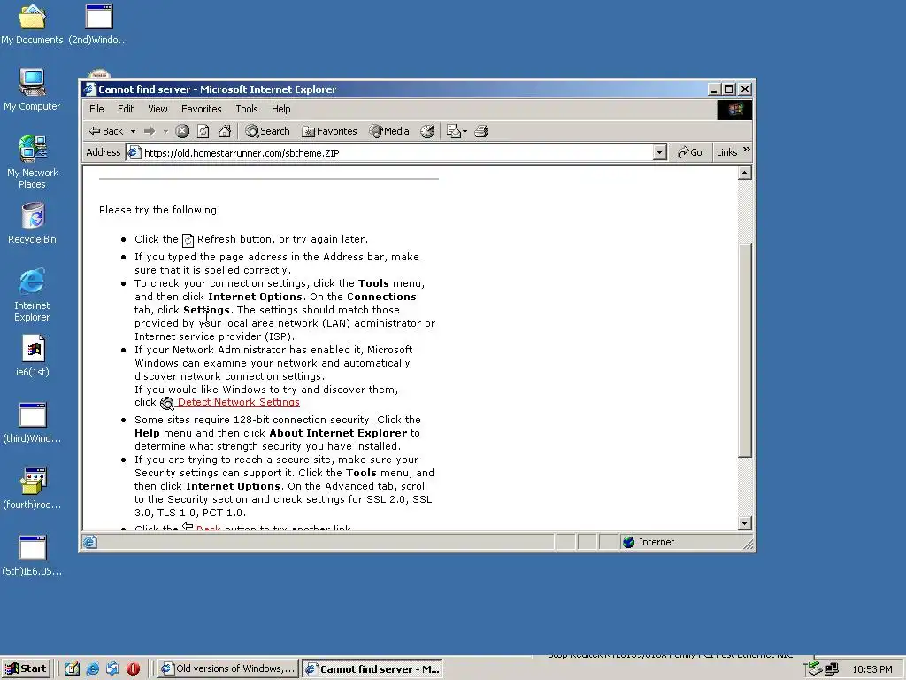
Task: Select the (third)Wind... desktop icon
Action: coord(32,422)
